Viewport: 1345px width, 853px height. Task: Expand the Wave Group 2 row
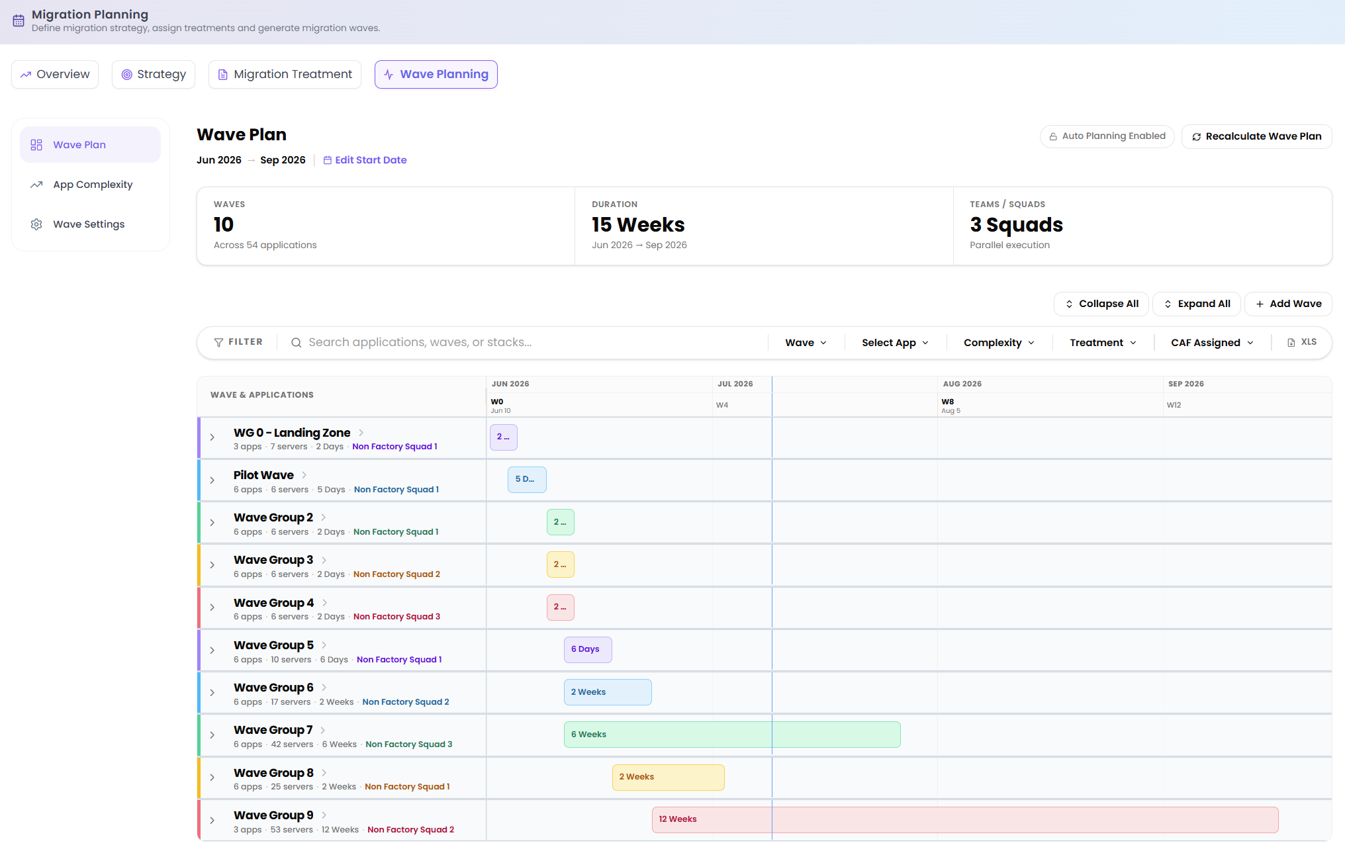[212, 523]
